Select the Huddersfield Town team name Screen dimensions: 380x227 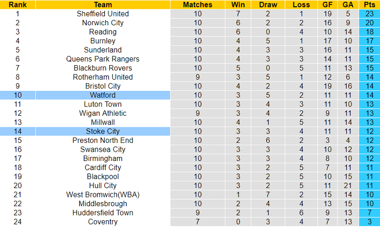click(x=103, y=213)
